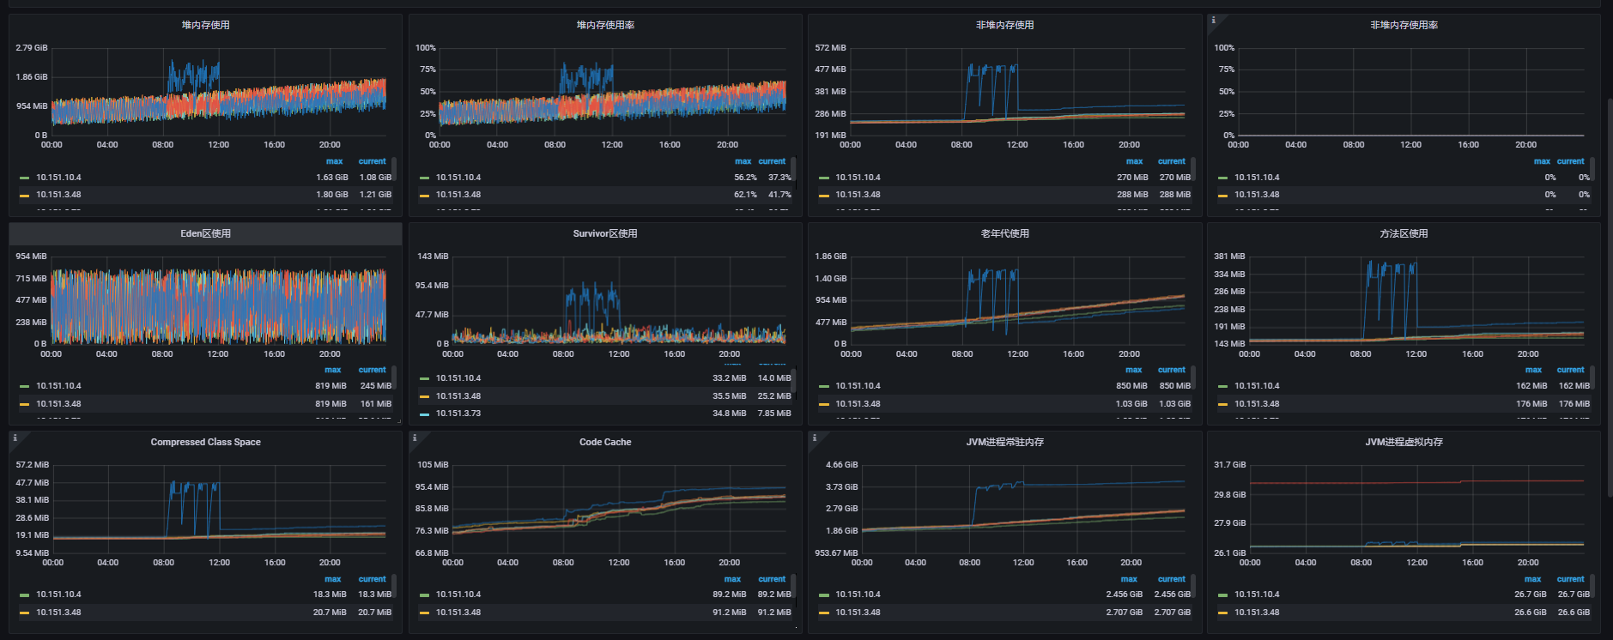Click the Code Cache panel info icon
Screen dimensions: 1613x640
coord(415,438)
